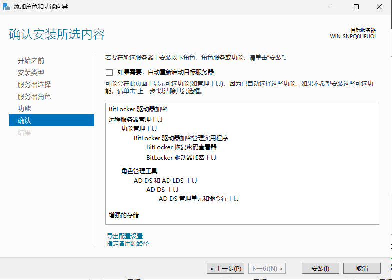
Task: Start installation with 安装(I) button
Action: 320,269
